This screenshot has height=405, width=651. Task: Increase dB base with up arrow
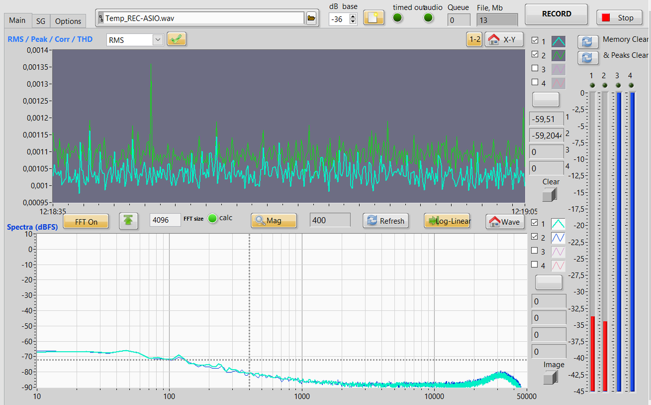[x=353, y=16]
